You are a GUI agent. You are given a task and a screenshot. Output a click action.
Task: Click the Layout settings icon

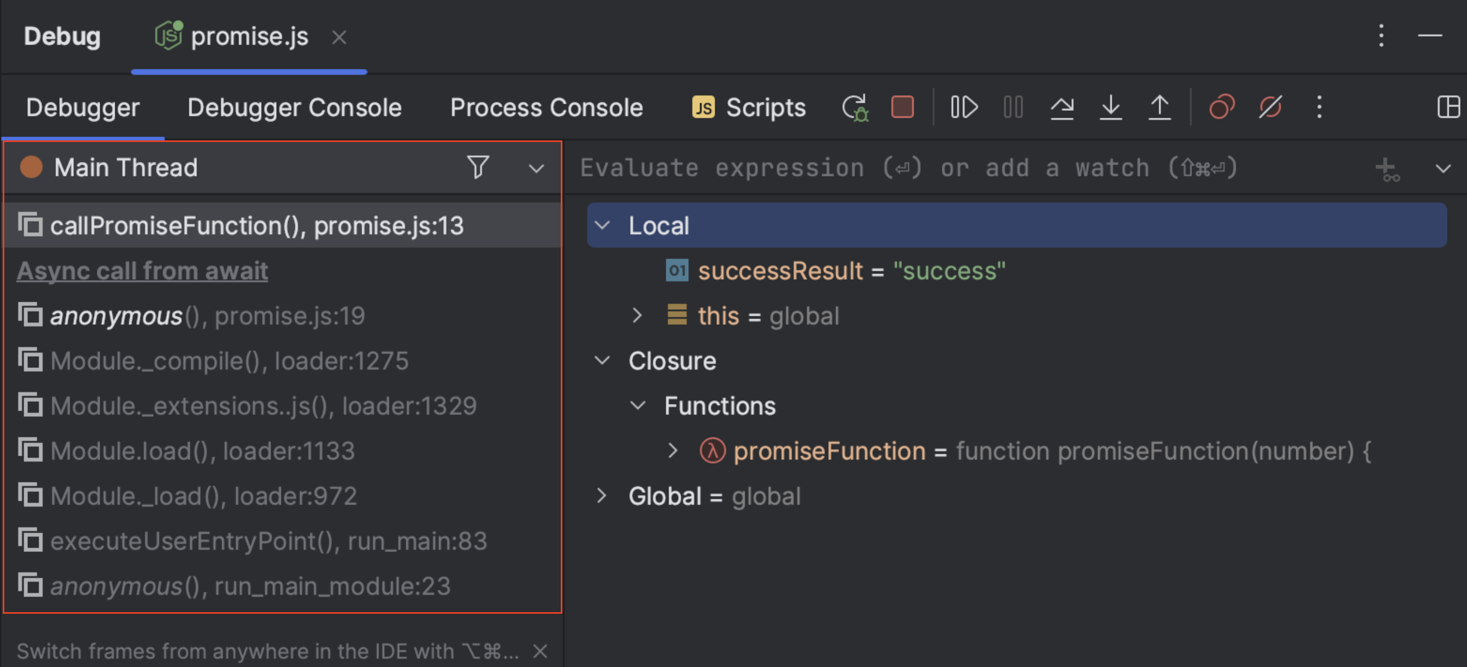[1448, 107]
